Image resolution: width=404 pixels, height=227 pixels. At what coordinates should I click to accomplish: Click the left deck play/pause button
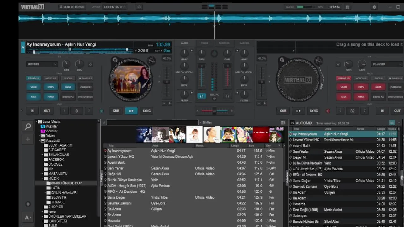coord(131,111)
